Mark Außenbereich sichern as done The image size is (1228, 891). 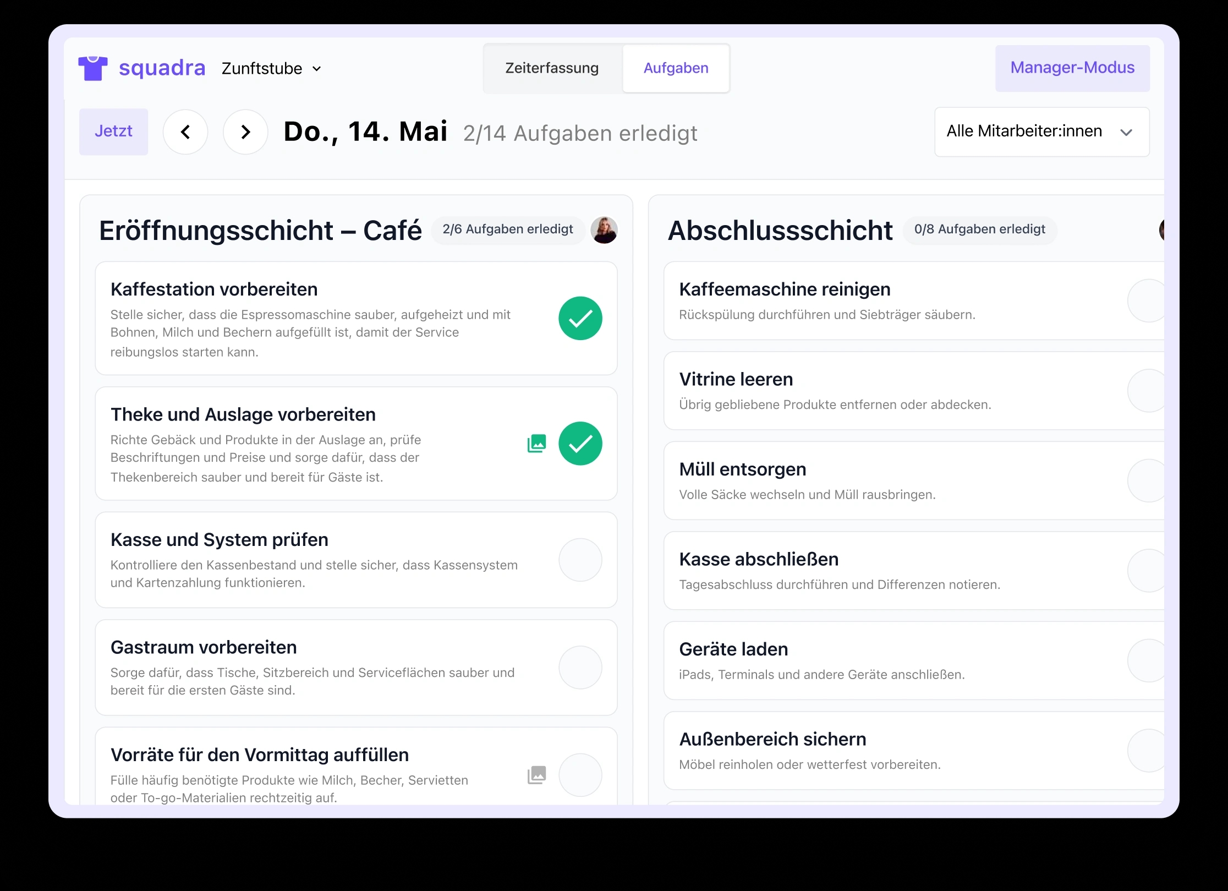tap(1147, 751)
